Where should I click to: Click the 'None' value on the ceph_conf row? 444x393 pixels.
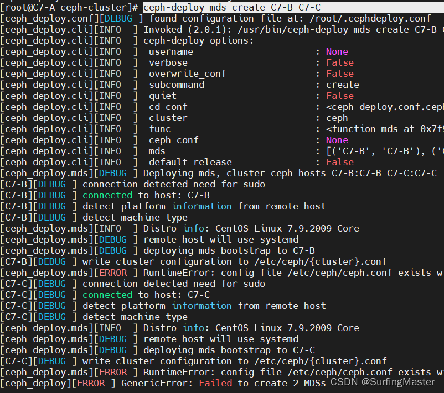coord(337,140)
